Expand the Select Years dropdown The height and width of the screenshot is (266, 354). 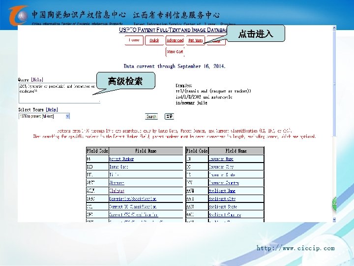(x=67, y=116)
